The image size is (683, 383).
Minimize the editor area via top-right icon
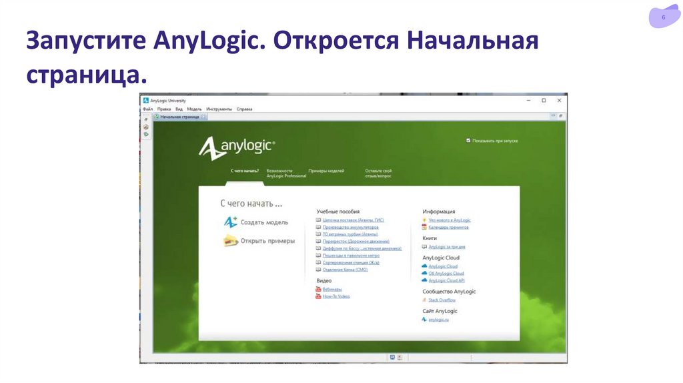pyautogui.click(x=553, y=116)
